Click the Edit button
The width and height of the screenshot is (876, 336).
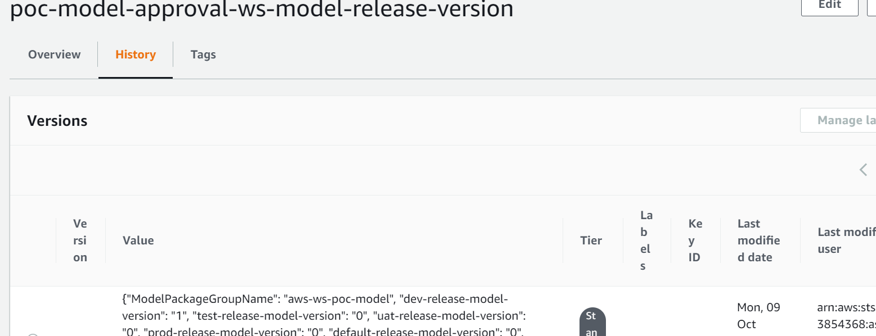pyautogui.click(x=829, y=6)
